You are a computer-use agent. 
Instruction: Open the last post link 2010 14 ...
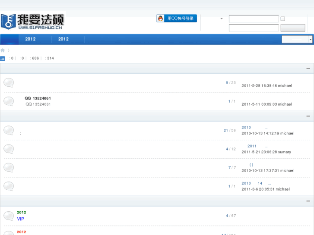256,183
